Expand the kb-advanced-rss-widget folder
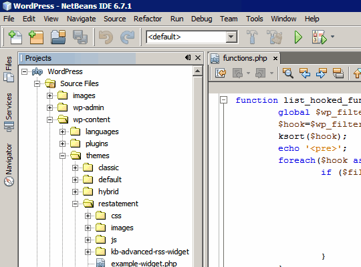Viewport: 361px width, 267px height. [x=88, y=252]
